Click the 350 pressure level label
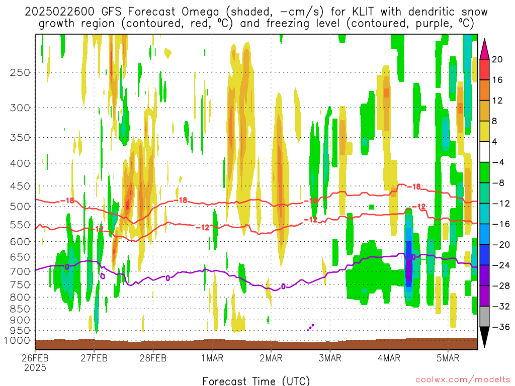The height and width of the screenshot is (386, 515). click(20, 138)
